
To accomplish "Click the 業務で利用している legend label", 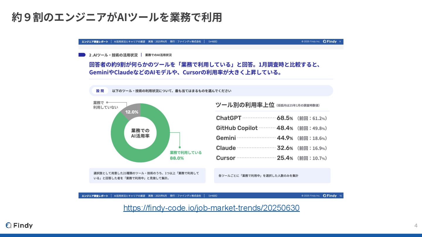I will tap(186, 152).
